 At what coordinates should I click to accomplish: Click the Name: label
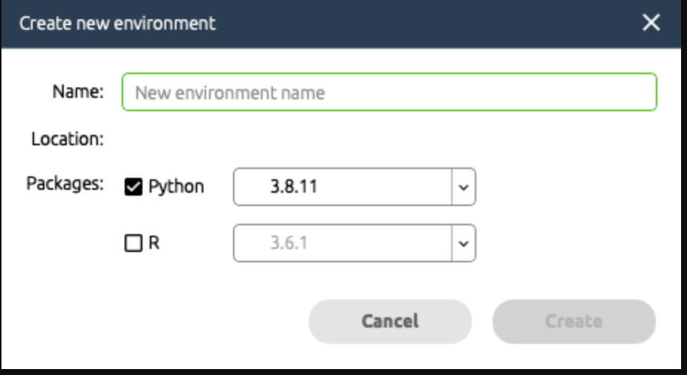78,92
